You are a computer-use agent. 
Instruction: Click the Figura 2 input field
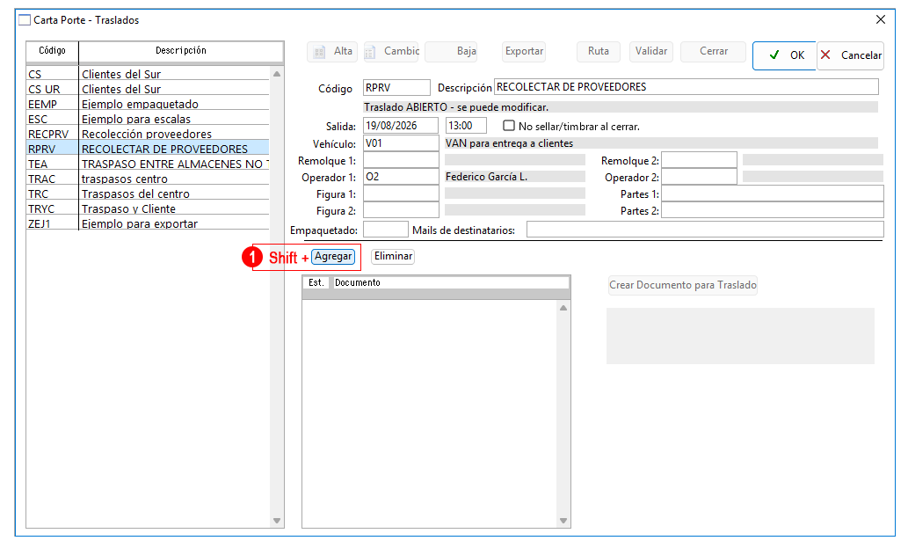(x=401, y=210)
